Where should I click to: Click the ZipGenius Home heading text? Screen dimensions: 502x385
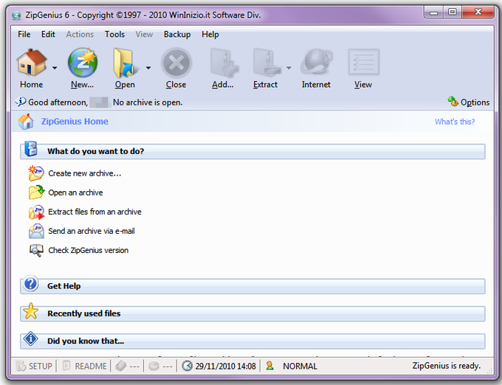75,122
